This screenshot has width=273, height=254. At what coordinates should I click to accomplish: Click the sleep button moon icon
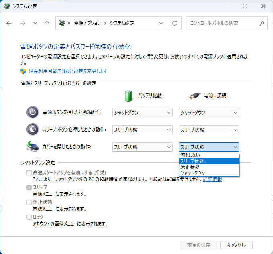tap(33, 130)
